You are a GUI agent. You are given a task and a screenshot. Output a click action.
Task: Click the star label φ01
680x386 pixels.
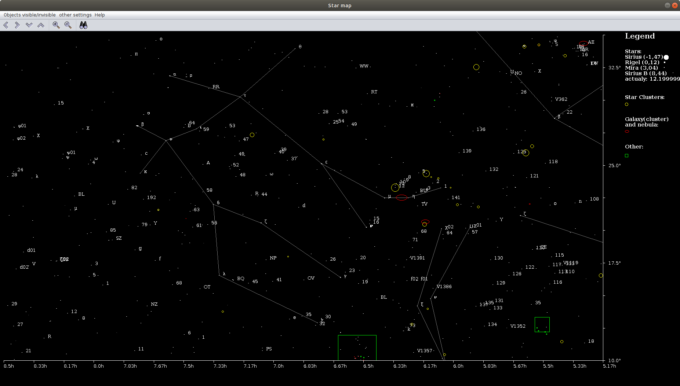point(22,126)
